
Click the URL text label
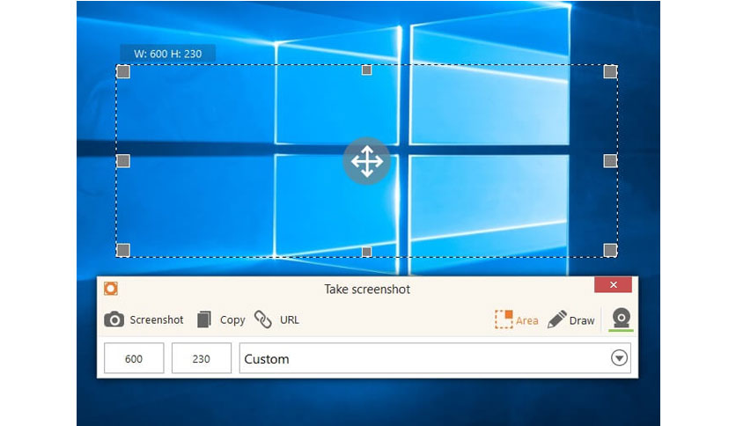pyautogui.click(x=289, y=320)
